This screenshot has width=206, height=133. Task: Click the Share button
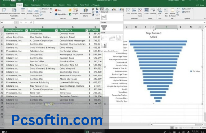tap(200, 5)
